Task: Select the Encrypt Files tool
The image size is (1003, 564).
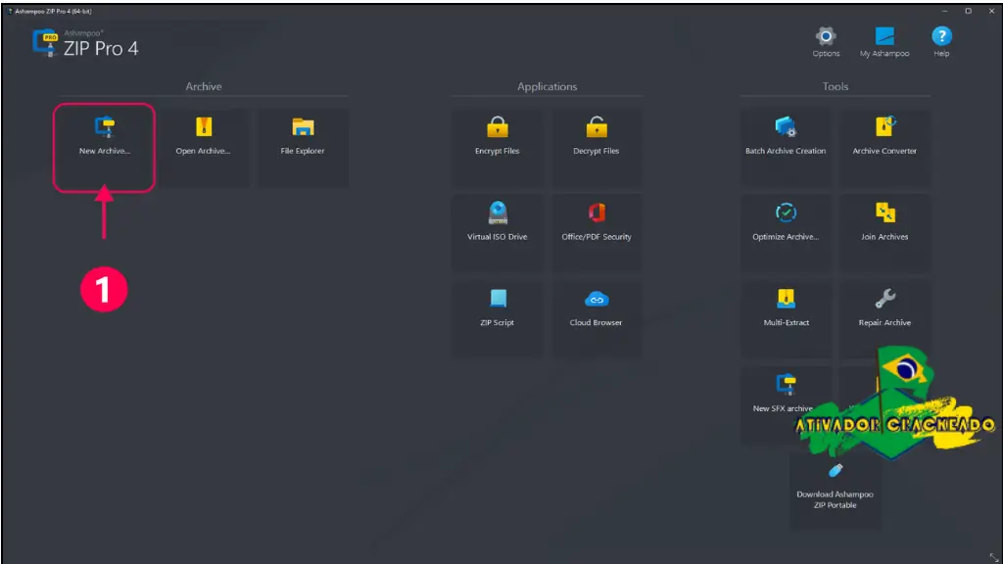Action: [497, 148]
